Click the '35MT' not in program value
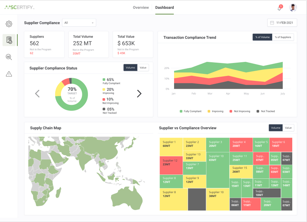Viewport: 307px width, 222px height. point(77,53)
